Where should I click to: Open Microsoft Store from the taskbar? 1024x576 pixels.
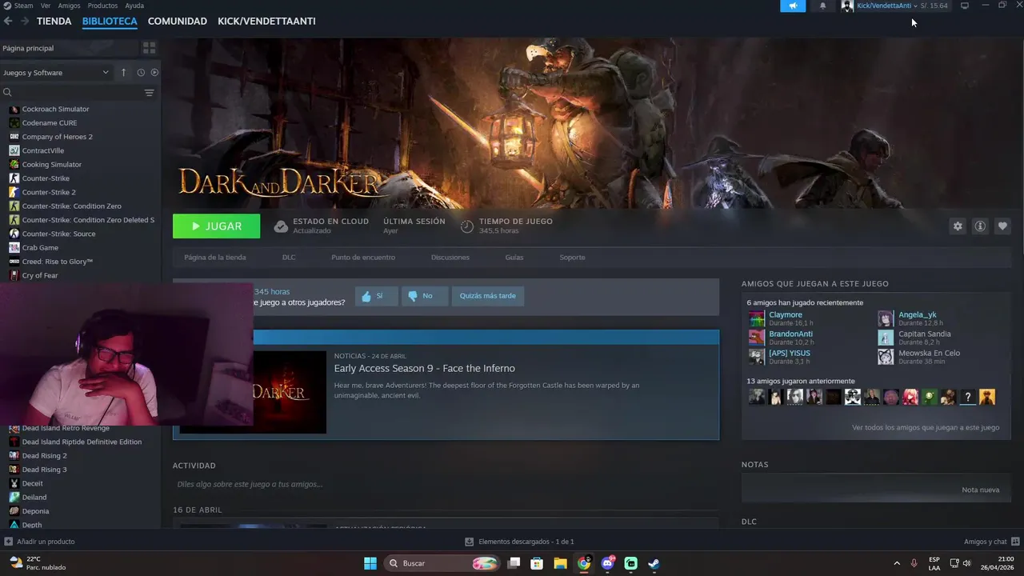coord(538,563)
